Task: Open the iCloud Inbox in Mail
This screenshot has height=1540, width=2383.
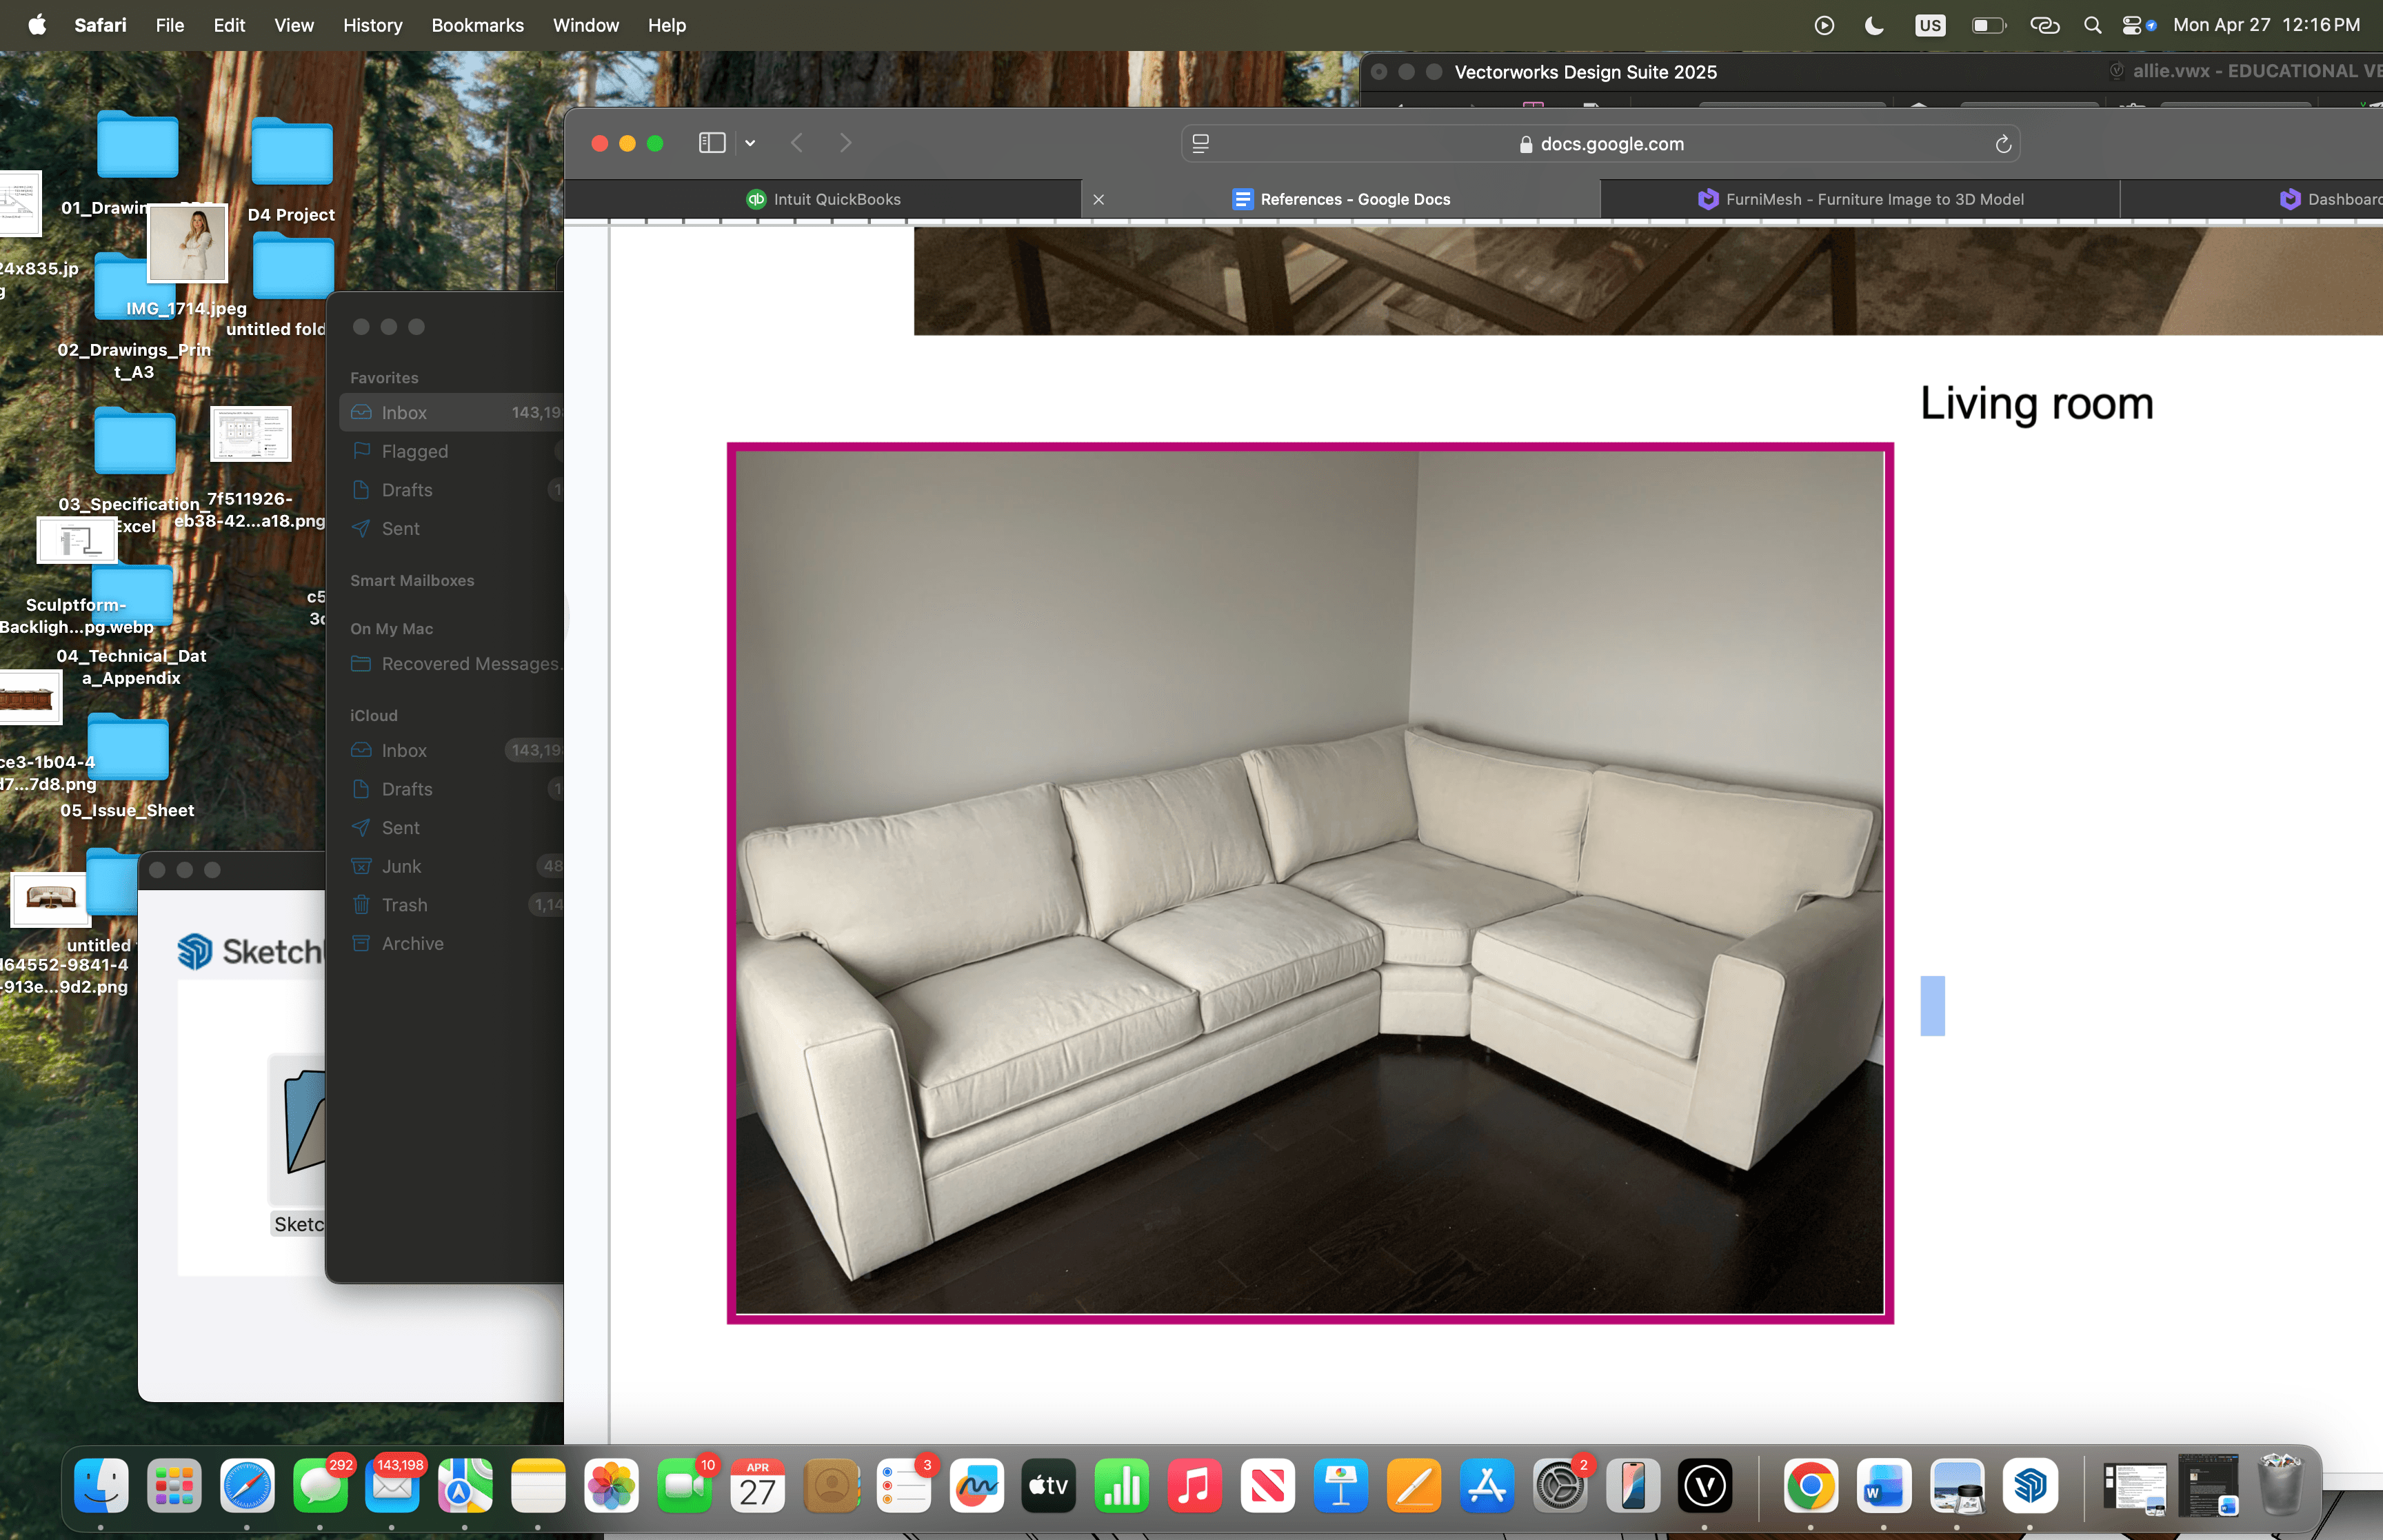Action: point(451,750)
